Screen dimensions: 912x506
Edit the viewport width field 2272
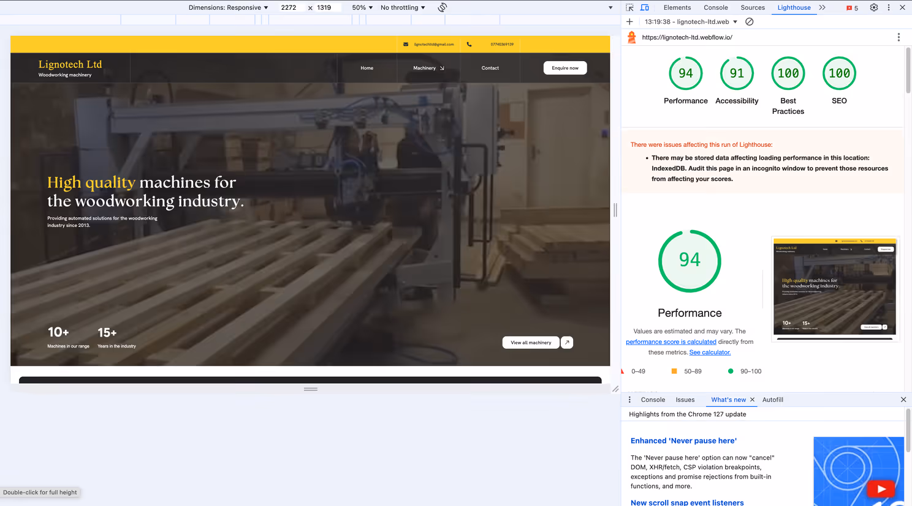tap(289, 7)
